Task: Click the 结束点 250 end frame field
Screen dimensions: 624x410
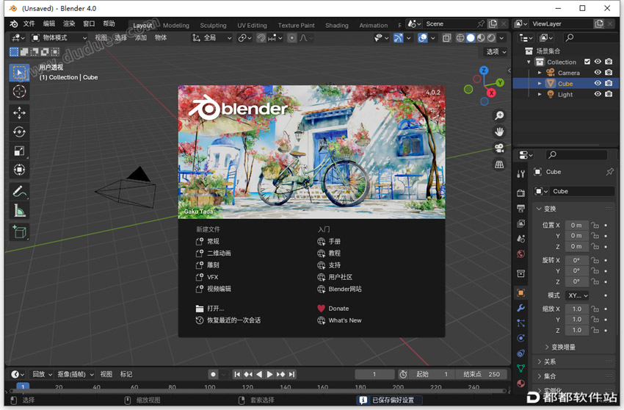Action: (482, 374)
